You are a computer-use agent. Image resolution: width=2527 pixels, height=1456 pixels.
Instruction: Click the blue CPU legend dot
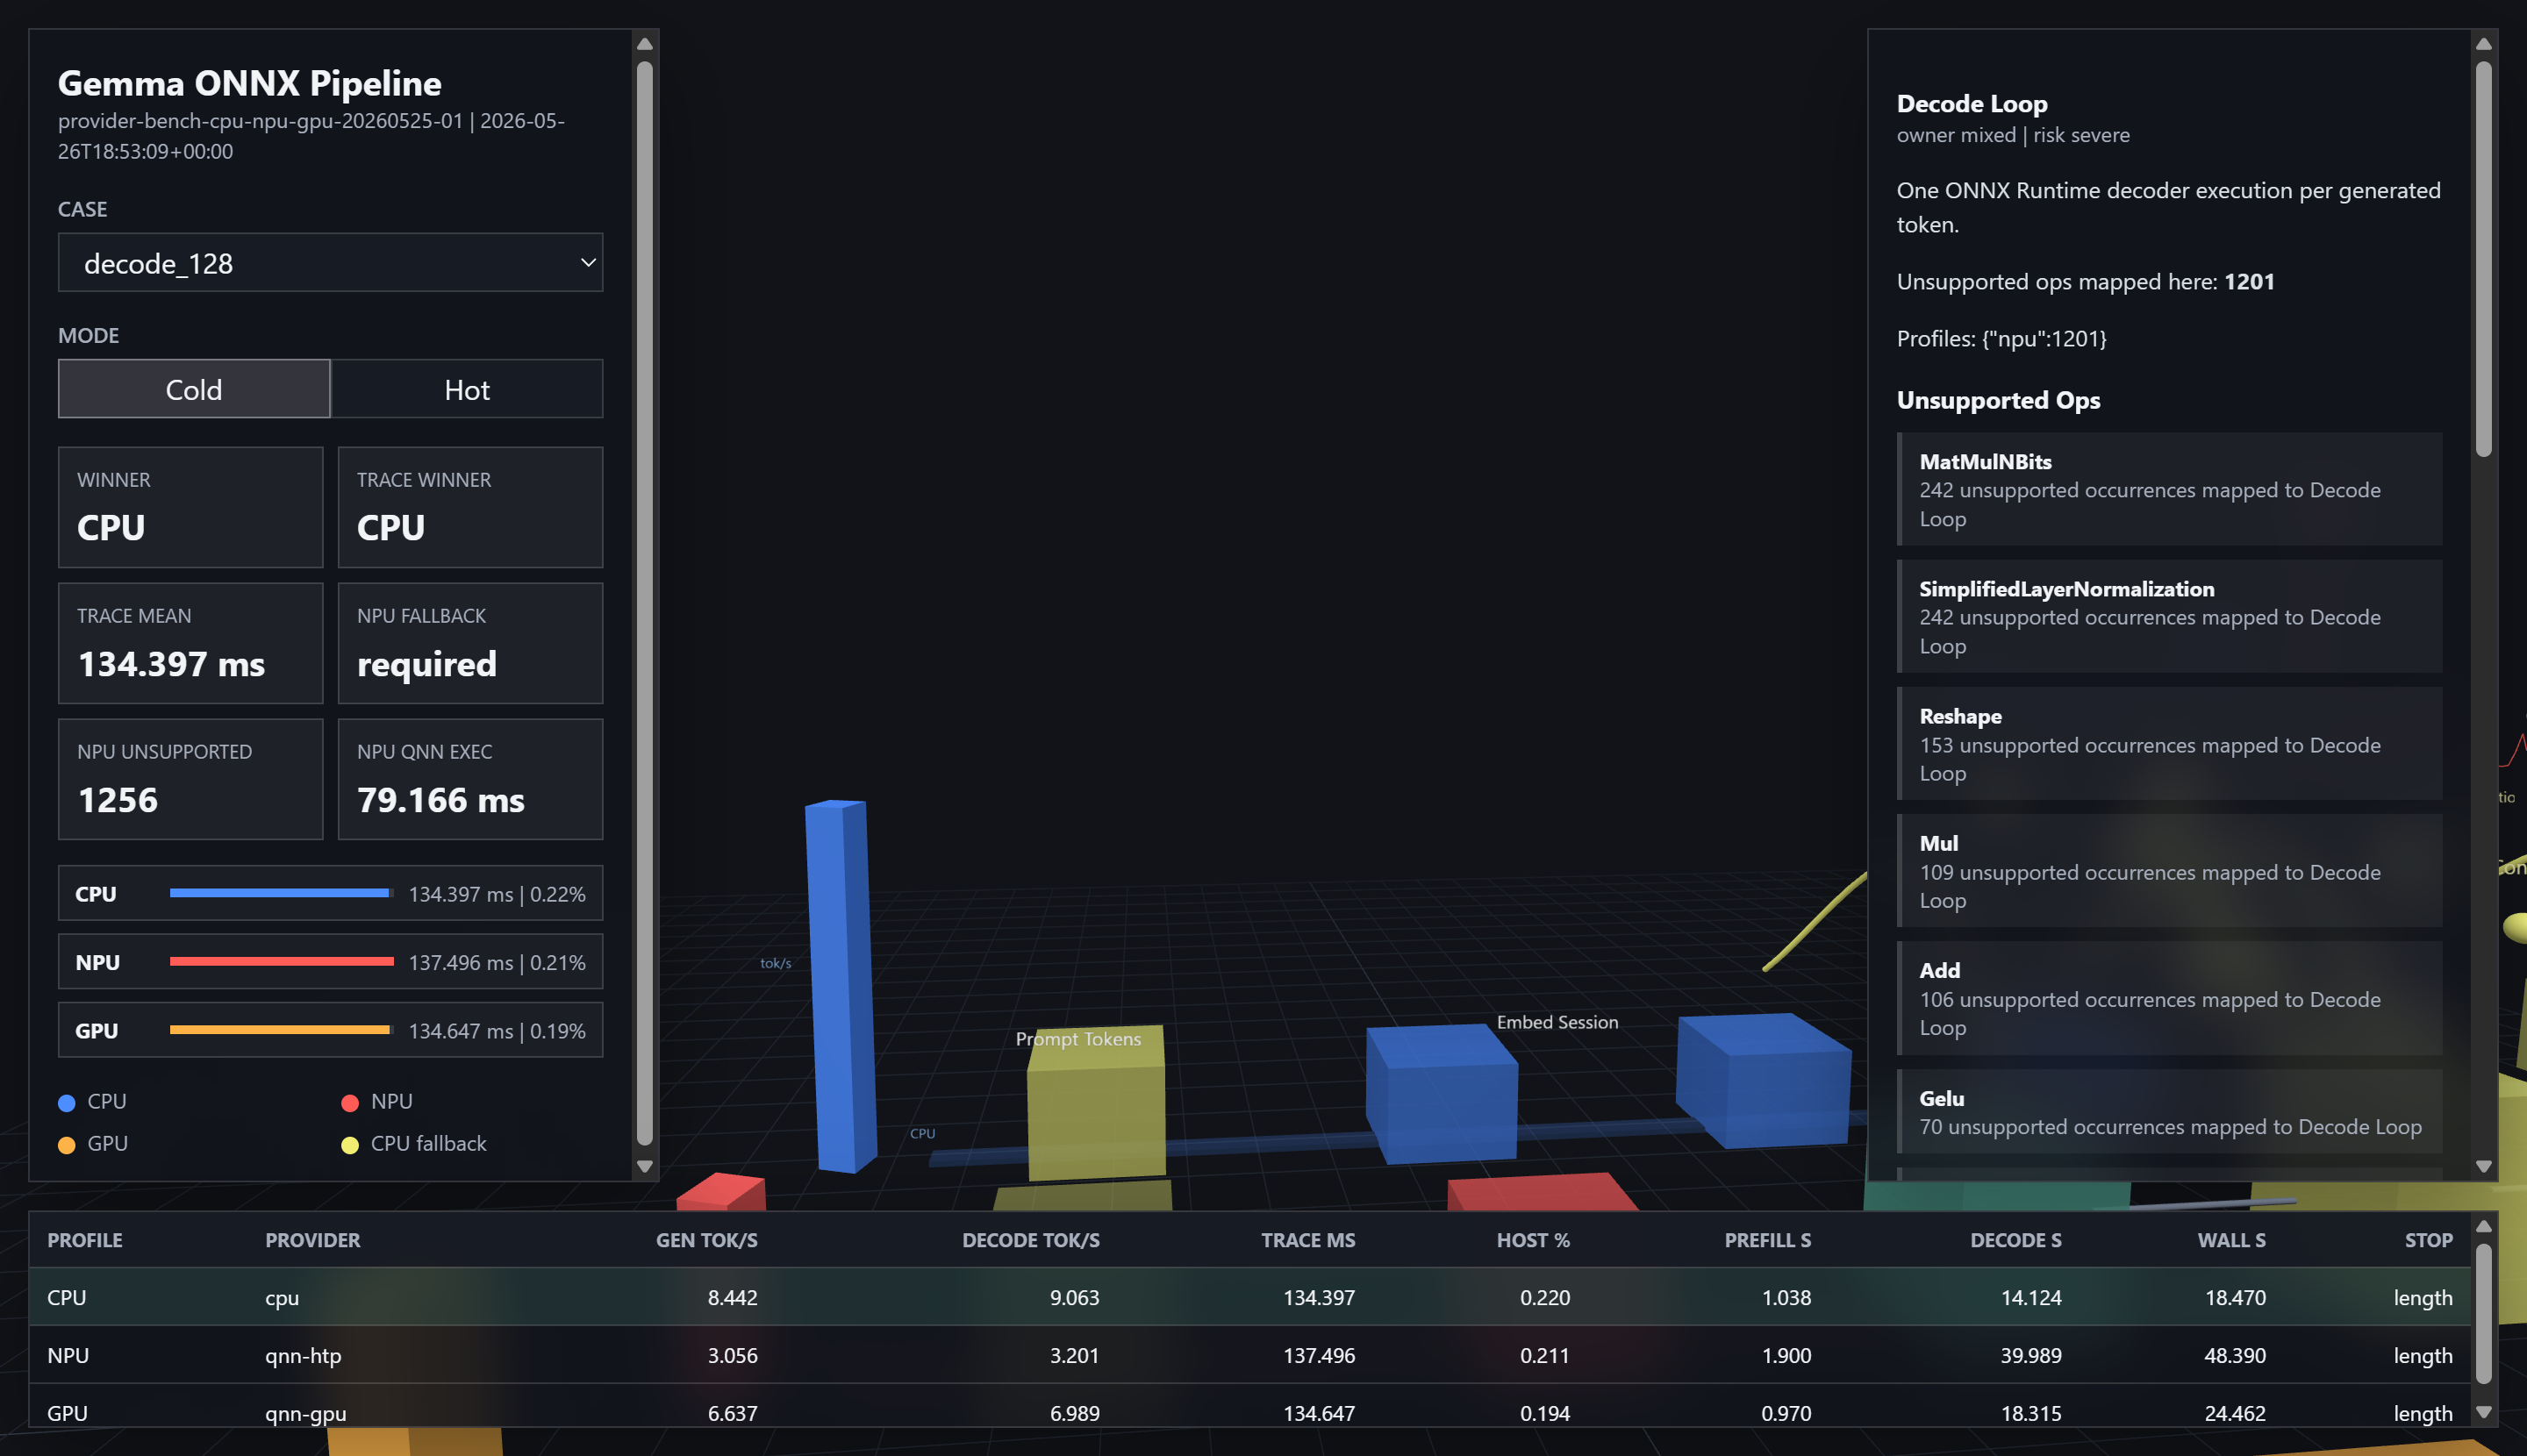(x=67, y=1103)
